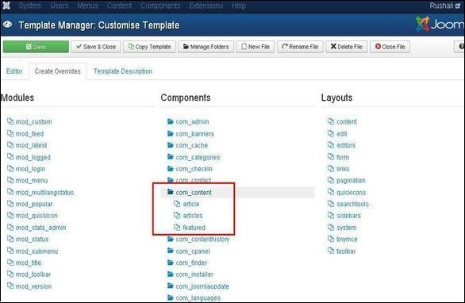Switch to the Editor tab
The image size is (465, 303).
click(x=14, y=71)
